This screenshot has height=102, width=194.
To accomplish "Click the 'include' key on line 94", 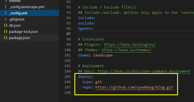I will [86, 18].
